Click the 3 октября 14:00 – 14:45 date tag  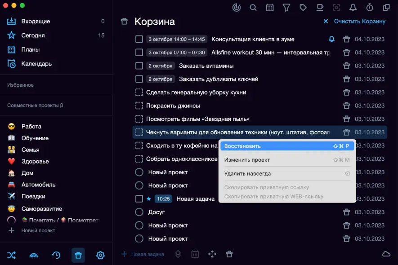coord(177,39)
